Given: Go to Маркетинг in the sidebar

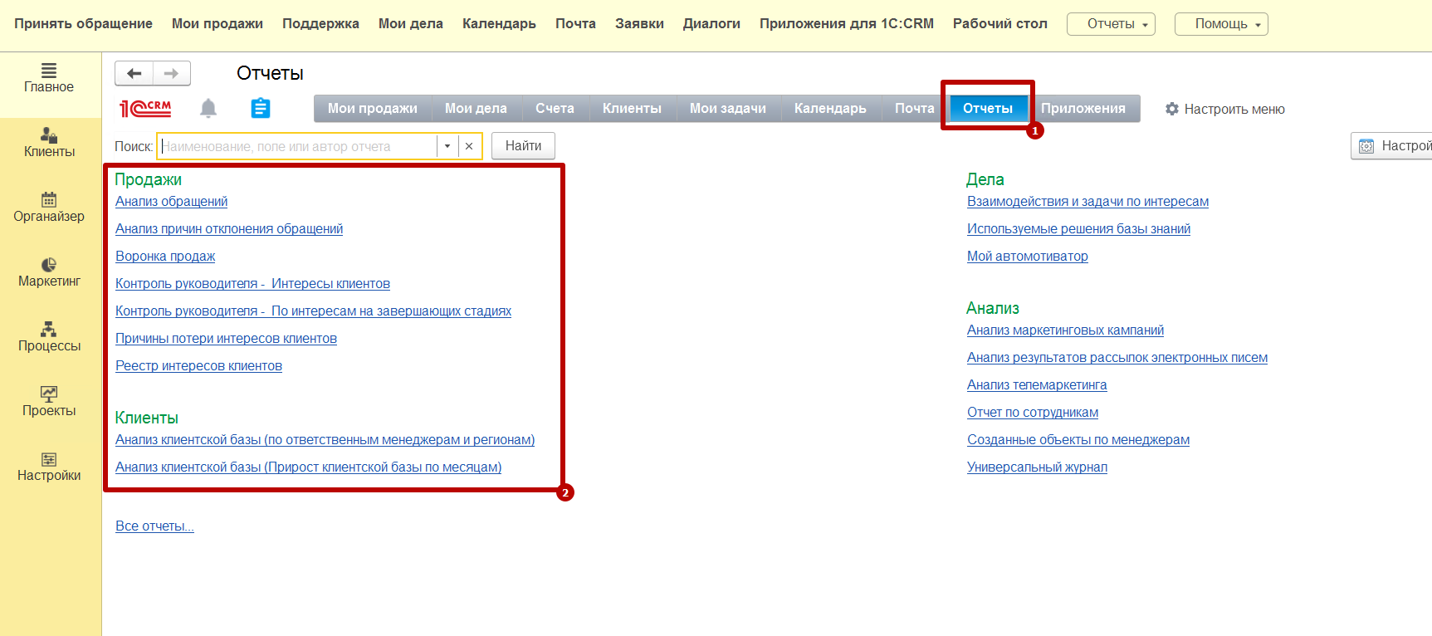Looking at the screenshot, I should pos(49,272).
